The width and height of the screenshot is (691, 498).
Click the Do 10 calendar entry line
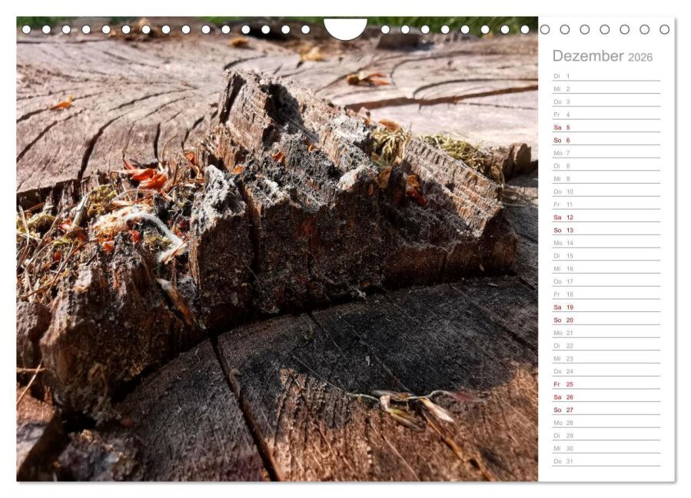click(606, 191)
